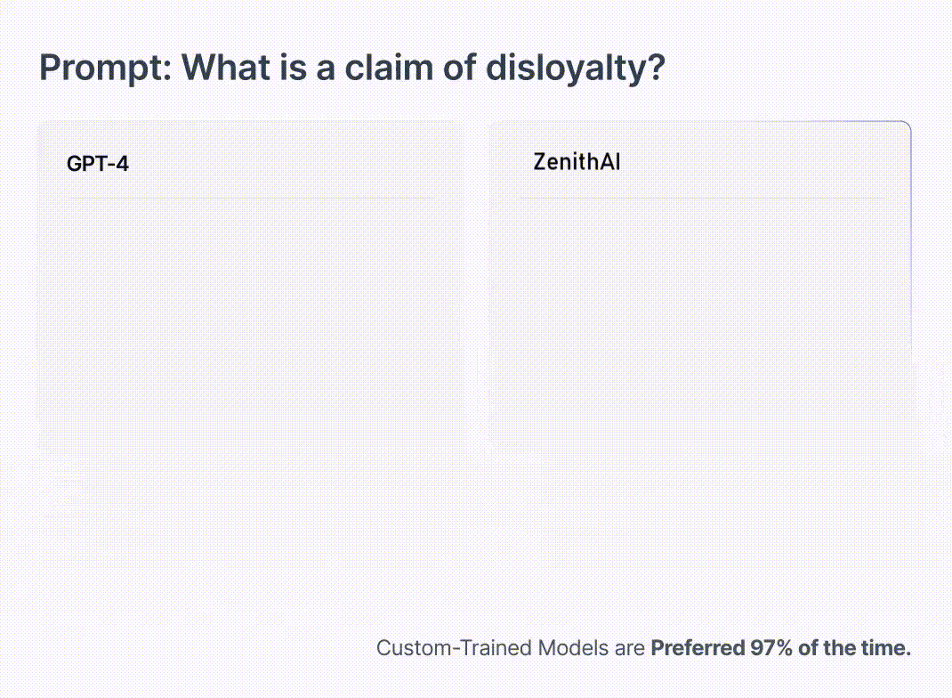Click the word 'disloyalty?' in the prompt
Image resolution: width=952 pixels, height=698 pixels.
click(x=576, y=68)
